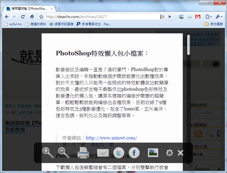227x173 pixels.
Task: Reload the current page
Action: point(23,17)
